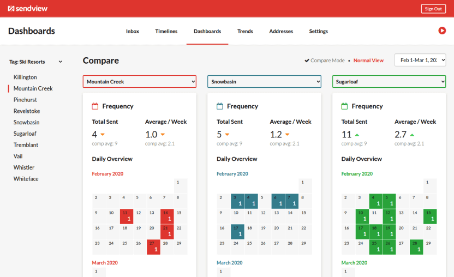Click teal Feb 6 cell in Snowbasin
This screenshot has width=454, height=277.
pyautogui.click(x=278, y=201)
